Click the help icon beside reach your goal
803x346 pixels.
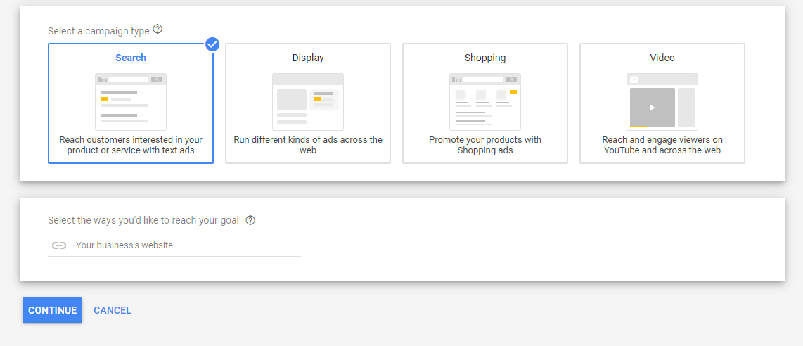coord(250,220)
